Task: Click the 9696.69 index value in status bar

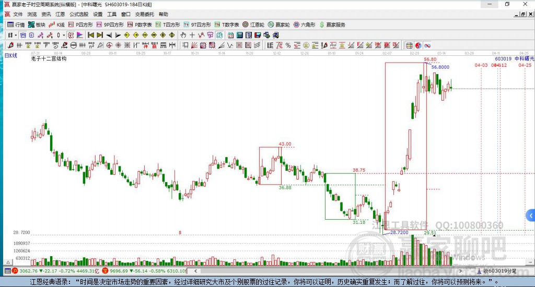Action: pyautogui.click(x=119, y=271)
